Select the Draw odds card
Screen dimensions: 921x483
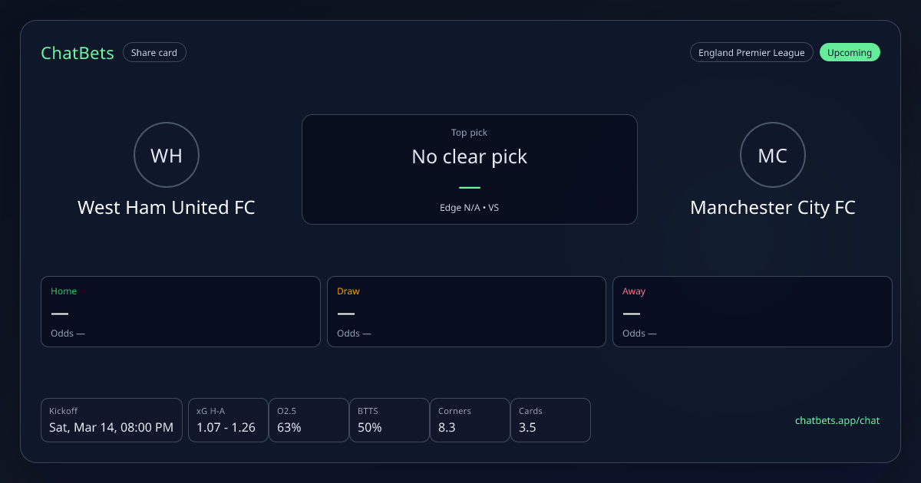tap(467, 311)
